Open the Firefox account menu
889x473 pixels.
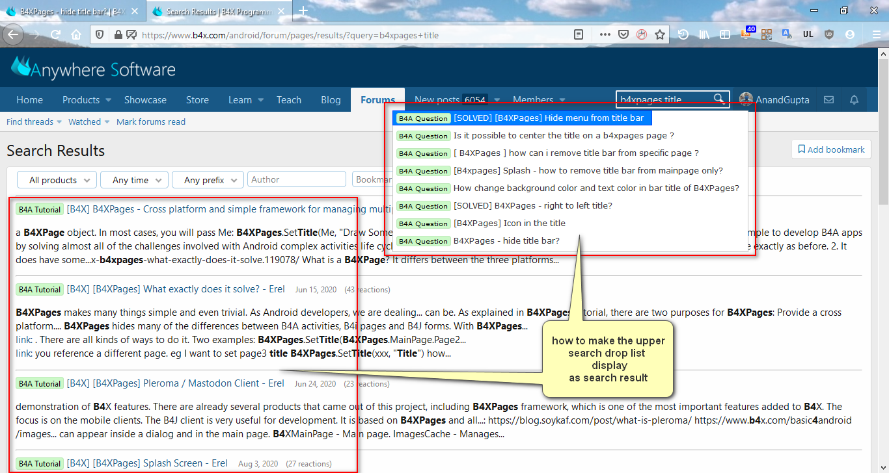[850, 34]
